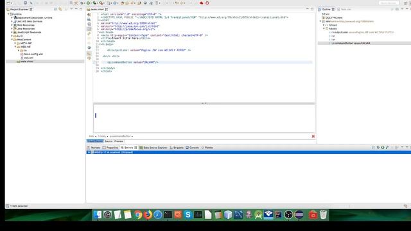
Task: Click the p:commandButton breadcrumb
Action: [x=120, y=136]
